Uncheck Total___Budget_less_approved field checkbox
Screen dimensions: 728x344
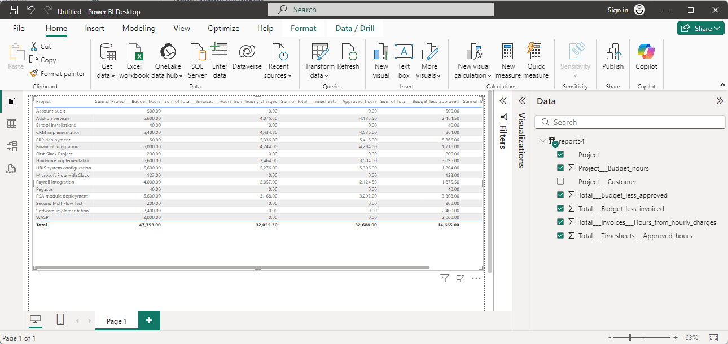coord(560,195)
